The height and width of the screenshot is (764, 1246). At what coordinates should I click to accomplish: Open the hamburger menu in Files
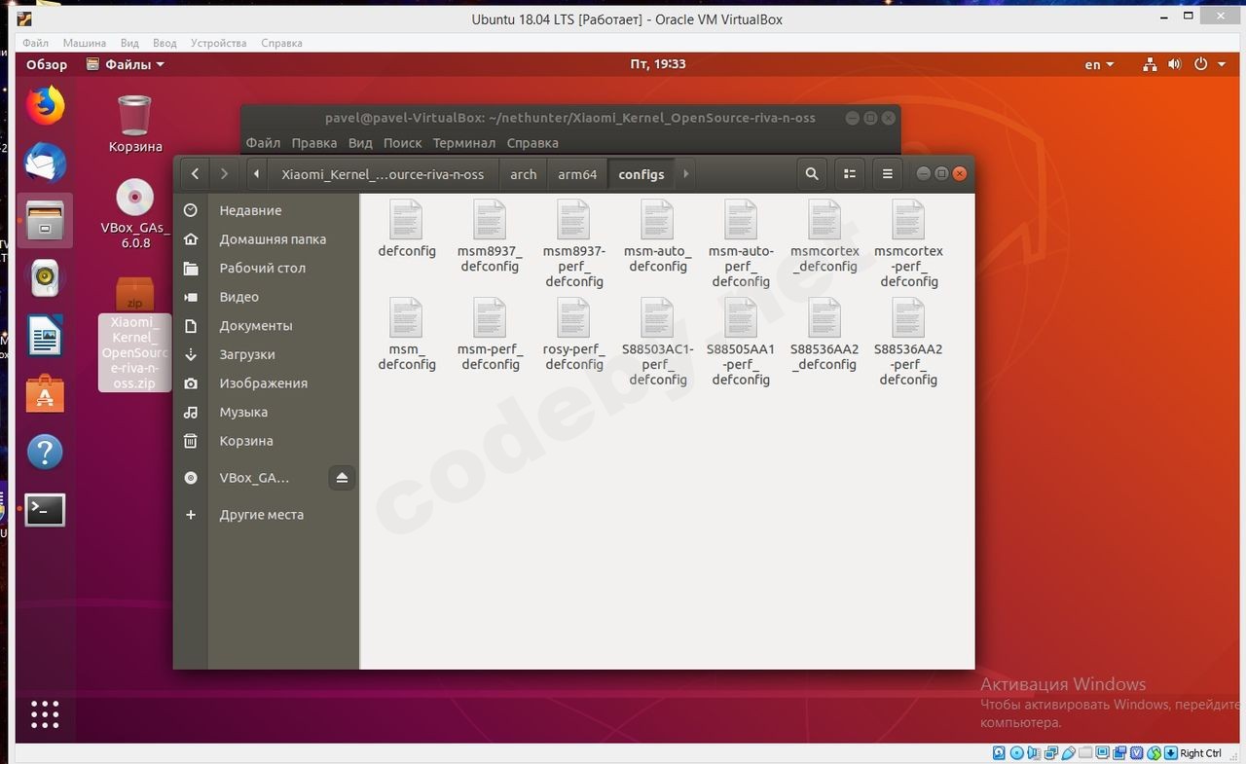(x=887, y=174)
